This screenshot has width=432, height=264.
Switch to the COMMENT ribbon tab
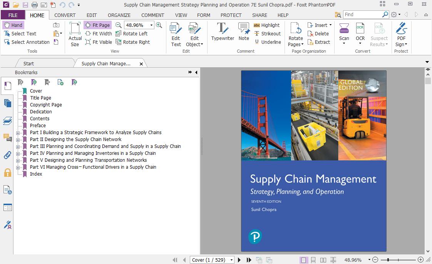pos(152,15)
